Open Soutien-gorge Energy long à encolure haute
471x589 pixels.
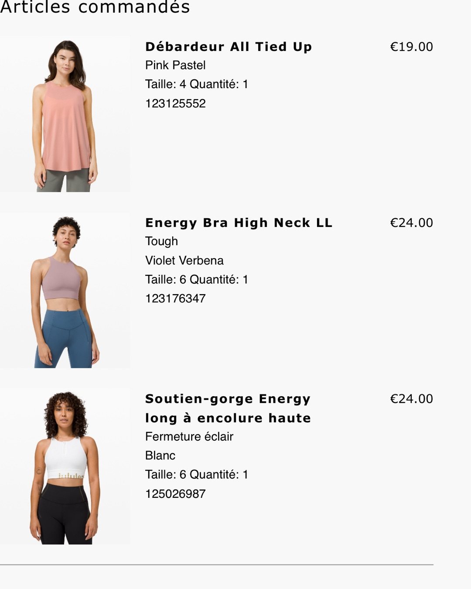pyautogui.click(x=228, y=408)
